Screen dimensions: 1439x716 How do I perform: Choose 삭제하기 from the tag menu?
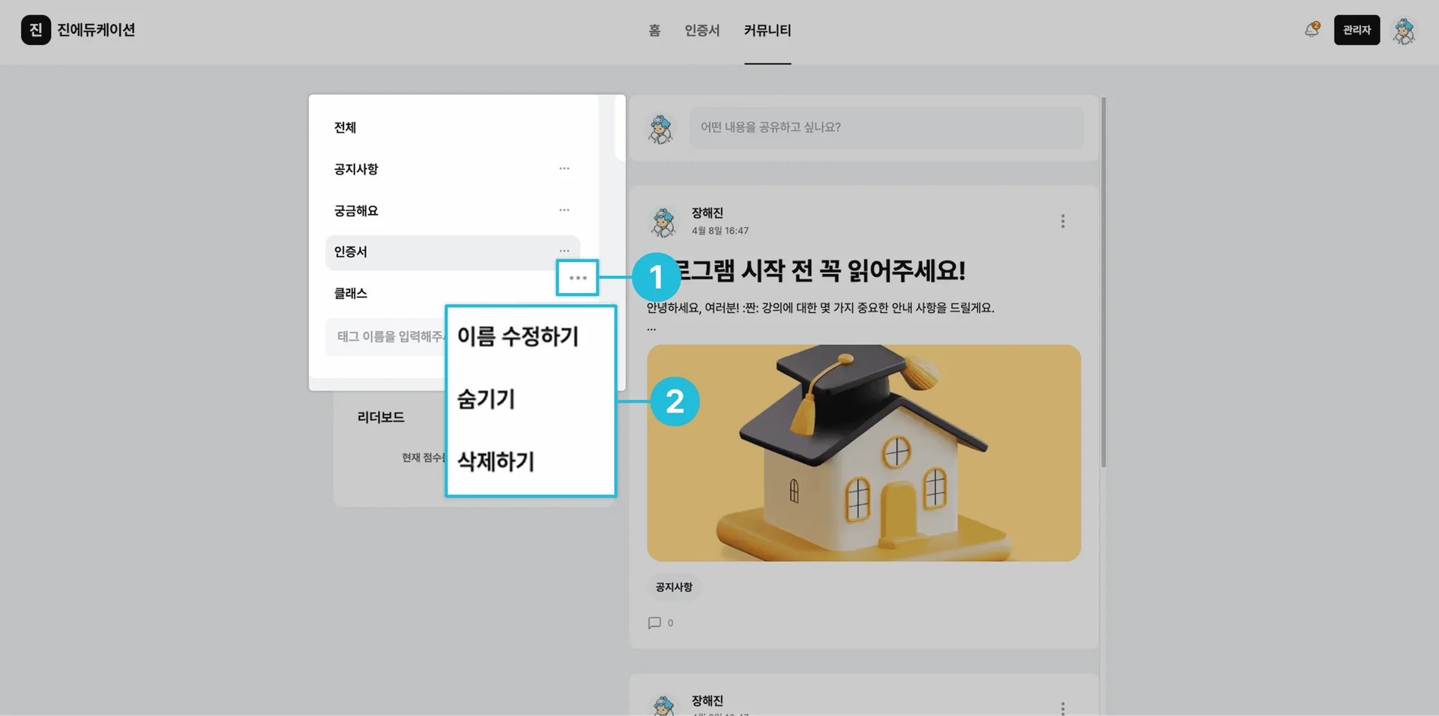(495, 461)
